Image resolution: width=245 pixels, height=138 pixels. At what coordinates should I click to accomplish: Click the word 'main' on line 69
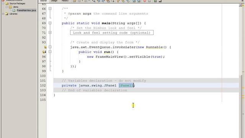coord(106,23)
